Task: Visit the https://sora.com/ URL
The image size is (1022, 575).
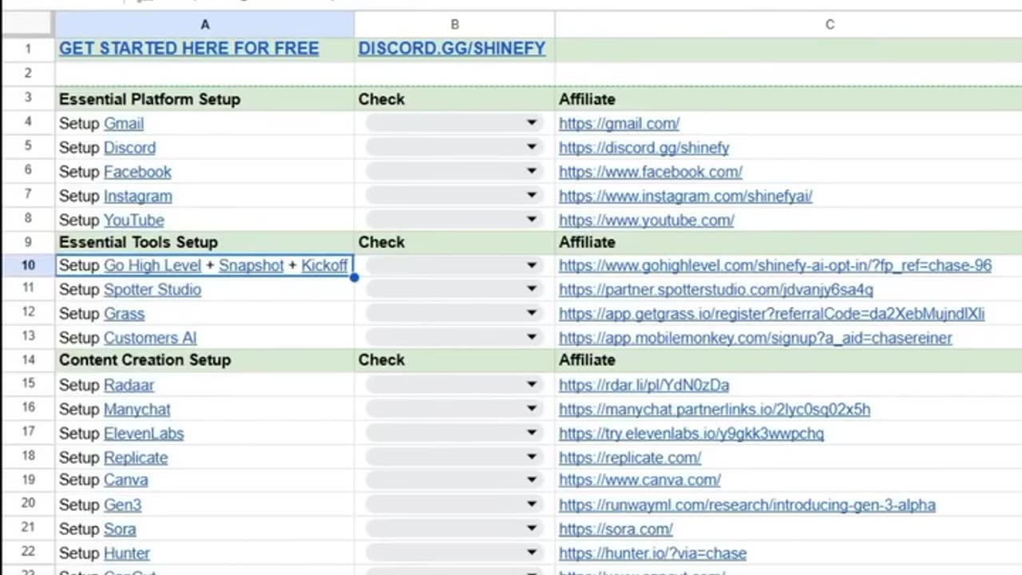Action: 616,529
